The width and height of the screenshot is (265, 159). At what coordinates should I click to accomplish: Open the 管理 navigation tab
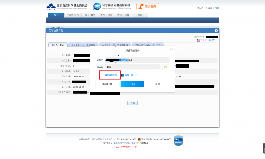pyautogui.click(x=140, y=15)
